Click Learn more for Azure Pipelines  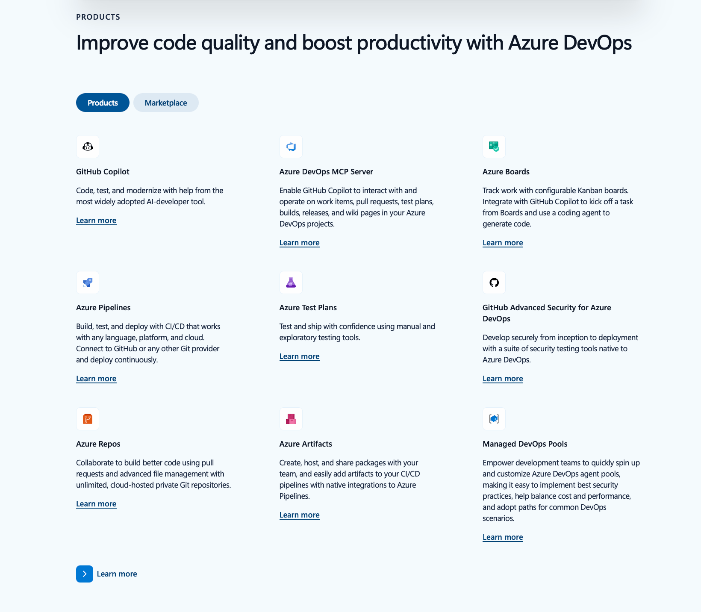(96, 379)
